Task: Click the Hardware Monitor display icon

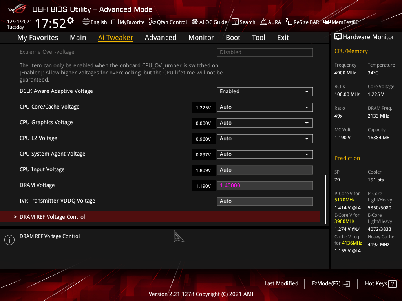Action: (338, 37)
